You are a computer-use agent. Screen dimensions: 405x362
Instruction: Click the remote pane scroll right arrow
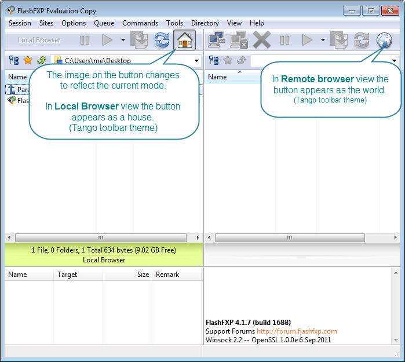coord(395,237)
